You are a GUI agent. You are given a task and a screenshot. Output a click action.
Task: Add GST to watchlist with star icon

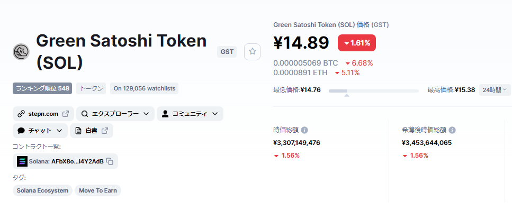point(252,51)
